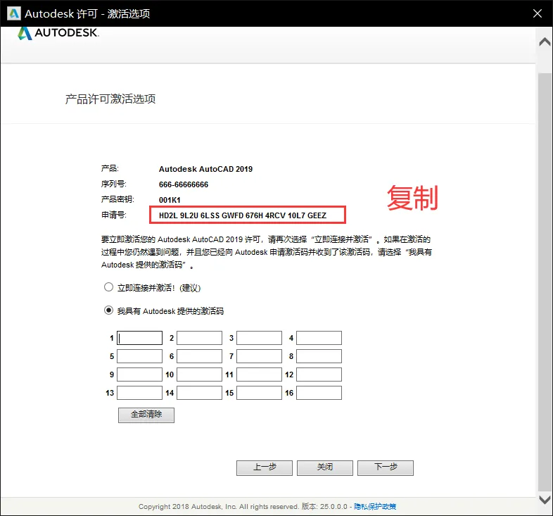Click the 关闭 button
Viewport: 553px width, 516px height.
tap(325, 467)
